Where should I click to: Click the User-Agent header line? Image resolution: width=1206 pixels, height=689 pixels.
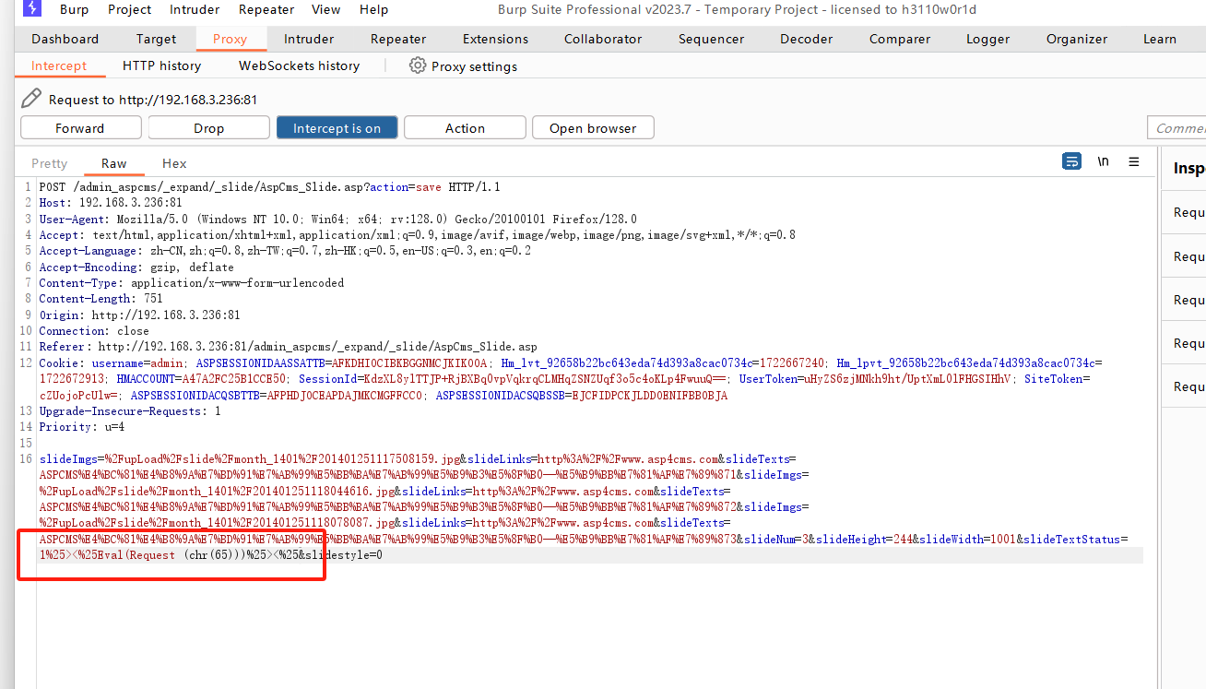pyautogui.click(x=337, y=220)
